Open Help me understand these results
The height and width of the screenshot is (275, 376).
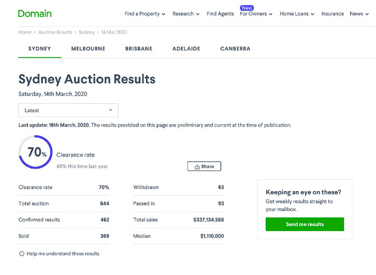pyautogui.click(x=63, y=254)
